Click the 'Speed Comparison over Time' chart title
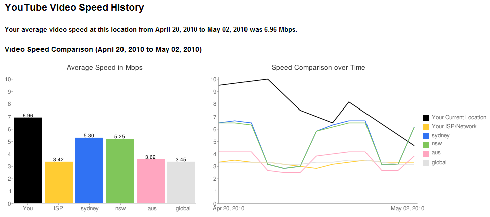Viewport: 490px width, 217px height. pos(318,67)
